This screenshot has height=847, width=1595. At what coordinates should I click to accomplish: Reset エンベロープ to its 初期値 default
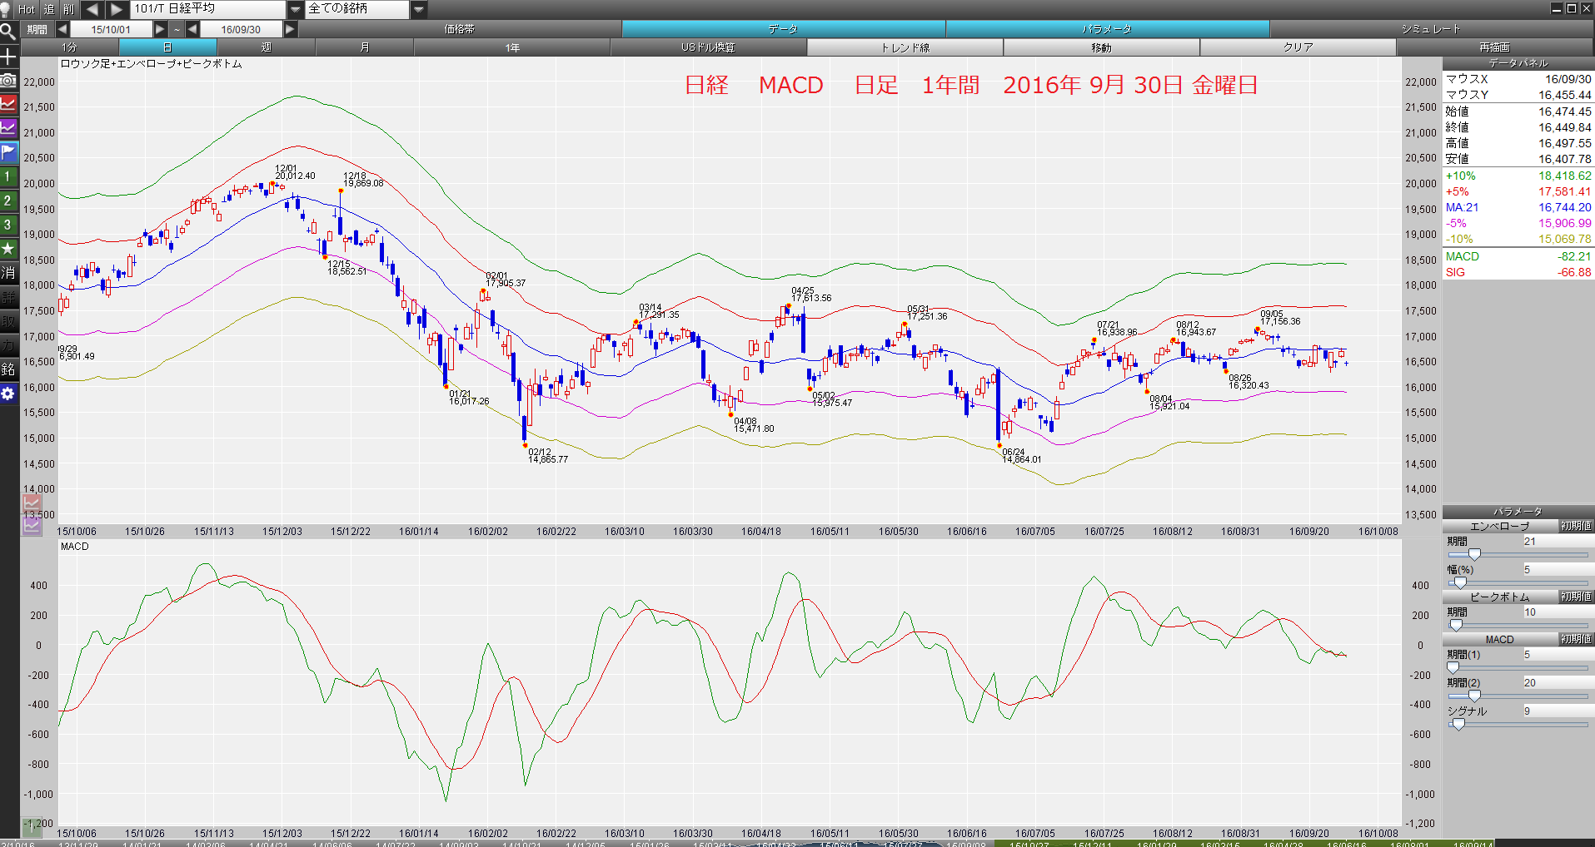[1576, 527]
